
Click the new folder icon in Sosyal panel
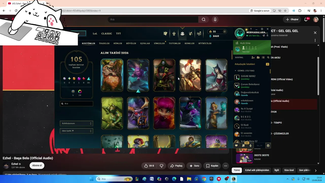point(258,58)
